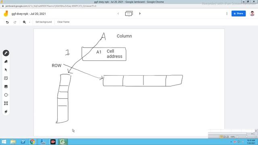Viewport: 258px width, 145px height.
Task: Add a text box
Action: coord(6,103)
